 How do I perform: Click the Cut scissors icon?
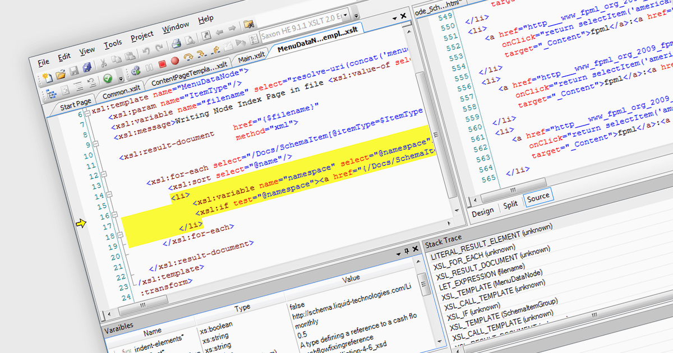click(103, 63)
